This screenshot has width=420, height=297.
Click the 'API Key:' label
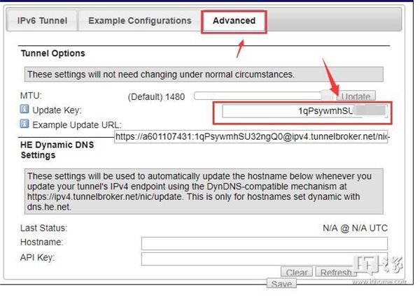pyautogui.click(x=38, y=257)
